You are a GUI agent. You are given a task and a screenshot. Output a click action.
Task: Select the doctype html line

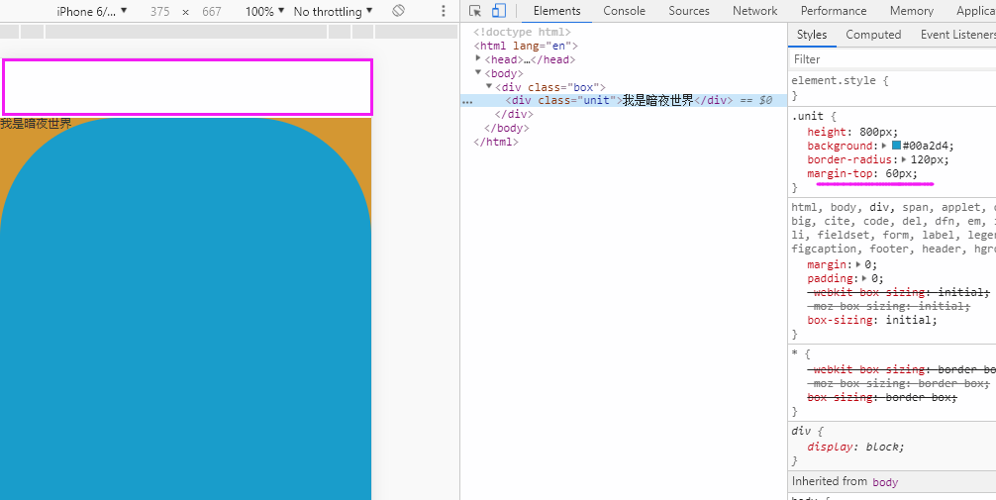[x=522, y=32]
